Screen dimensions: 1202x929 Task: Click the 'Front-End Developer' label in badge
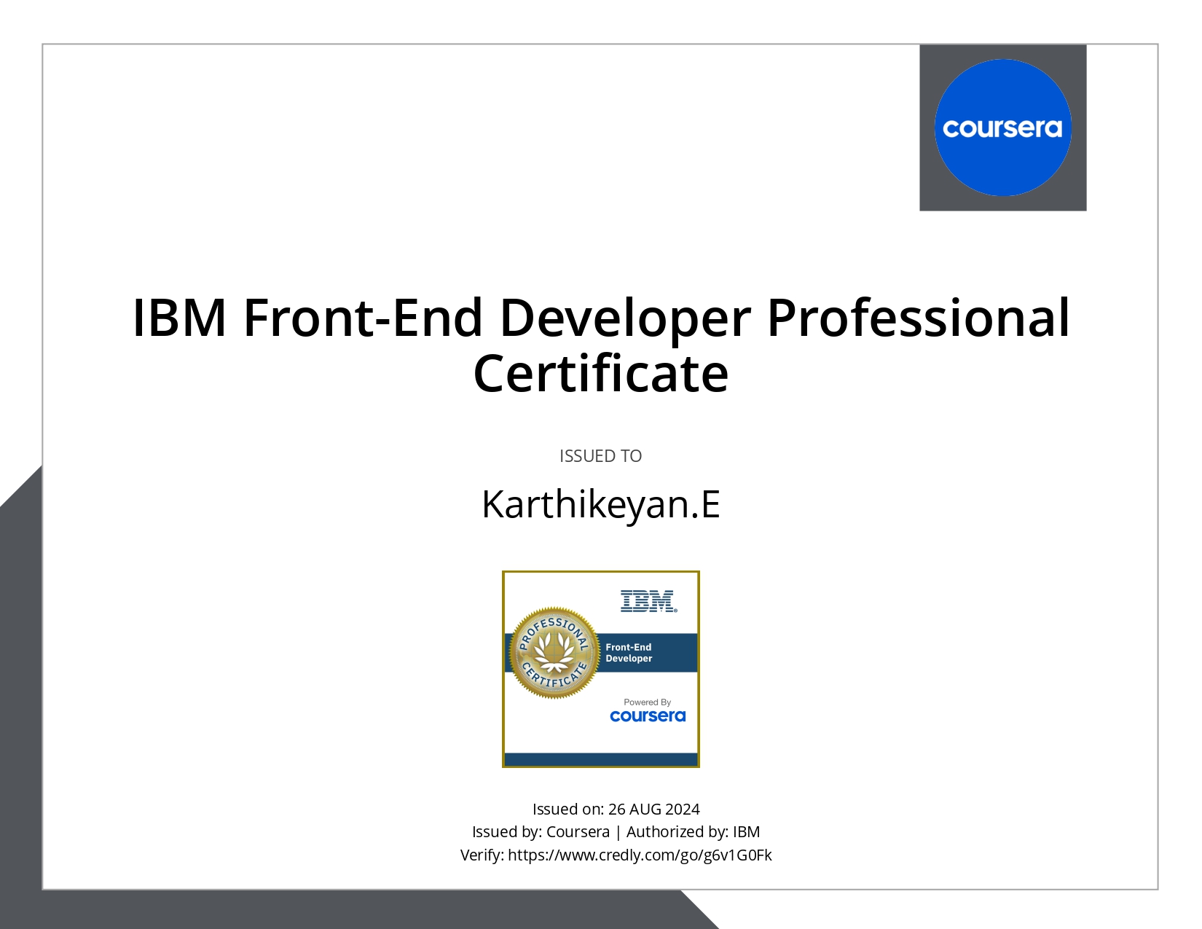(x=629, y=653)
